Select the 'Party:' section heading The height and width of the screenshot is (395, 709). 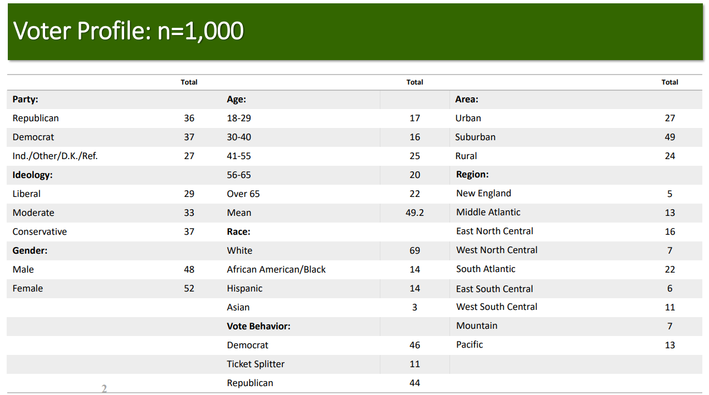[25, 100]
